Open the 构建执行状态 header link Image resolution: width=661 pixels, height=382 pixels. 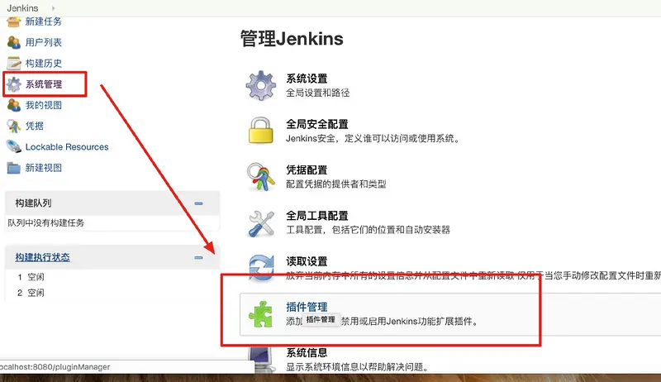[x=43, y=257]
